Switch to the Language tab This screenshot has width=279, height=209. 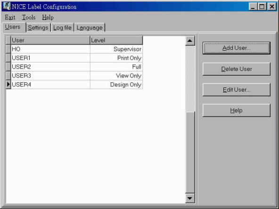pos(90,28)
